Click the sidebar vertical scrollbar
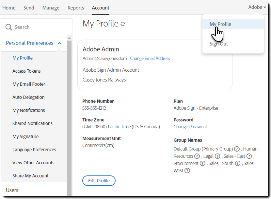 click(69, 115)
